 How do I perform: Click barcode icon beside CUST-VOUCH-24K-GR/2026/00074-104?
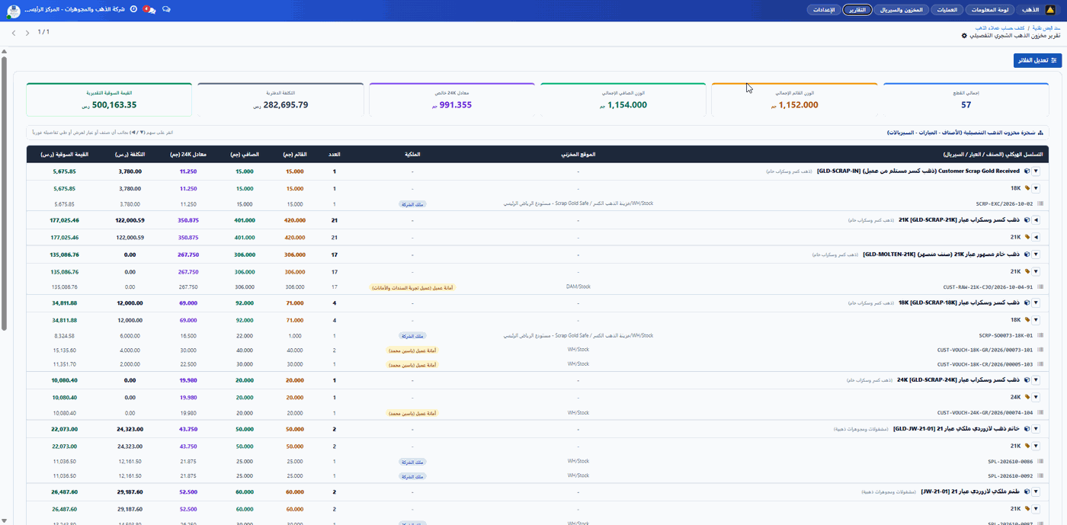[1040, 412]
